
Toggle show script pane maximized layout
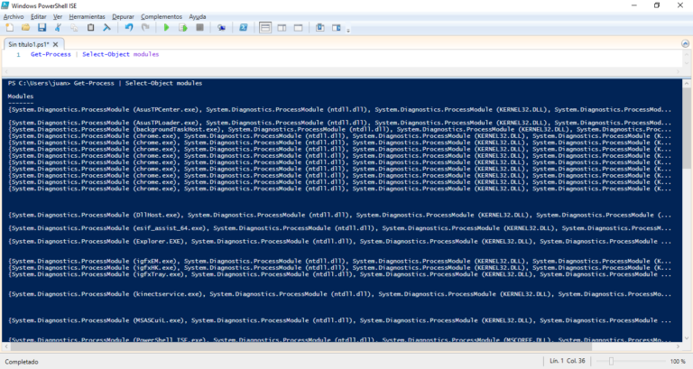(x=298, y=27)
